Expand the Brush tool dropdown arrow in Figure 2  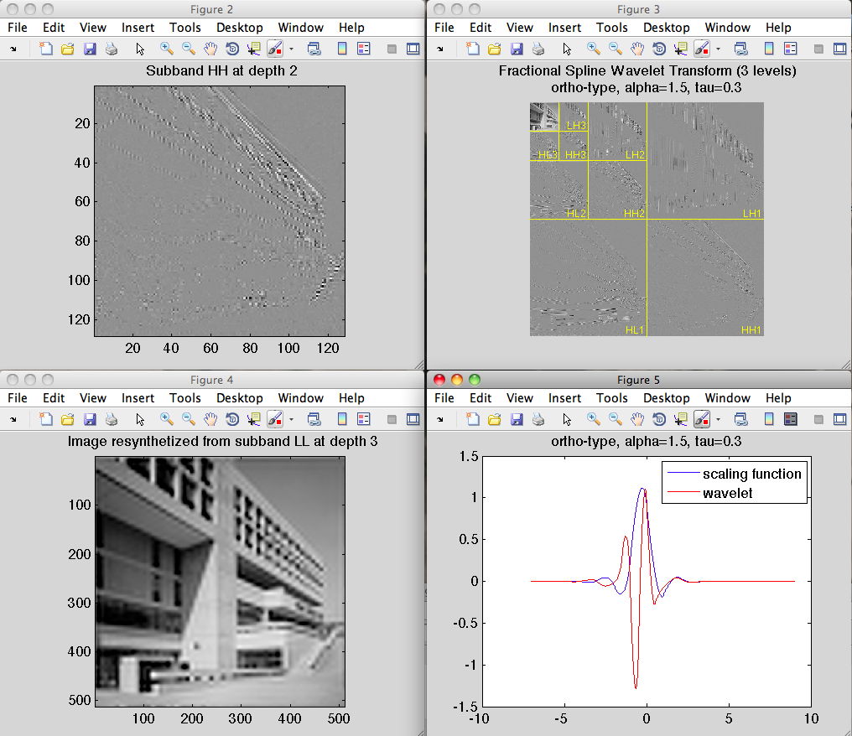coord(290,49)
